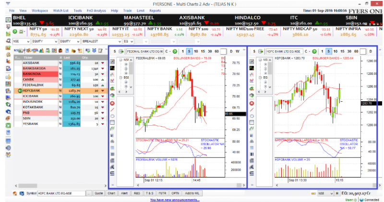Open the first EQUITY dropdown
Viewport: 384px width, 202px height.
(45, 41)
